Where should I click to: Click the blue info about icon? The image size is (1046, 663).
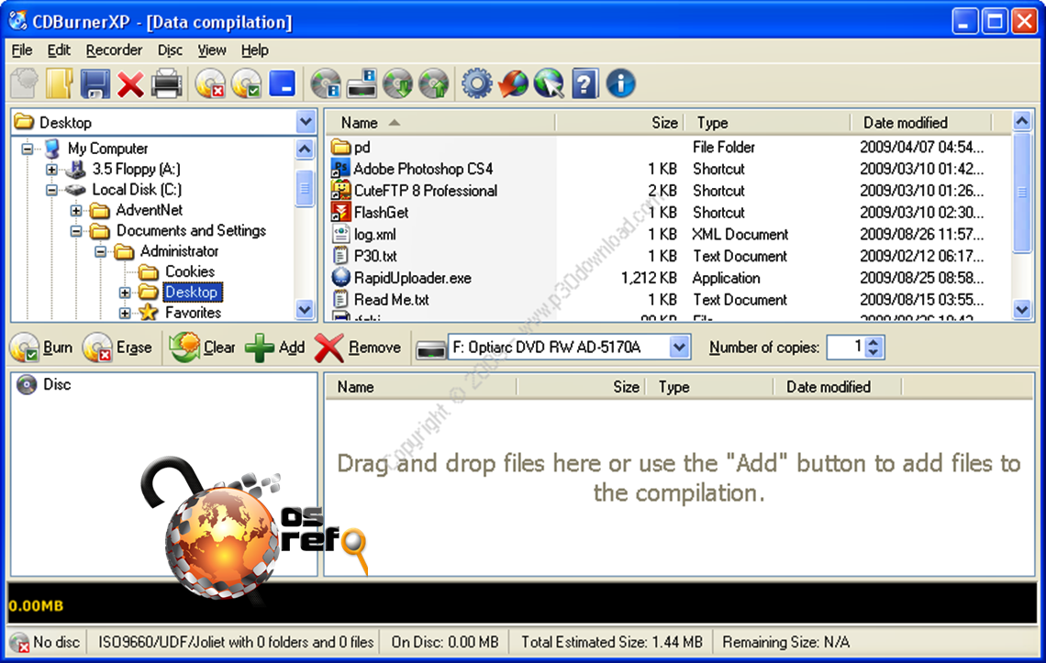[620, 84]
